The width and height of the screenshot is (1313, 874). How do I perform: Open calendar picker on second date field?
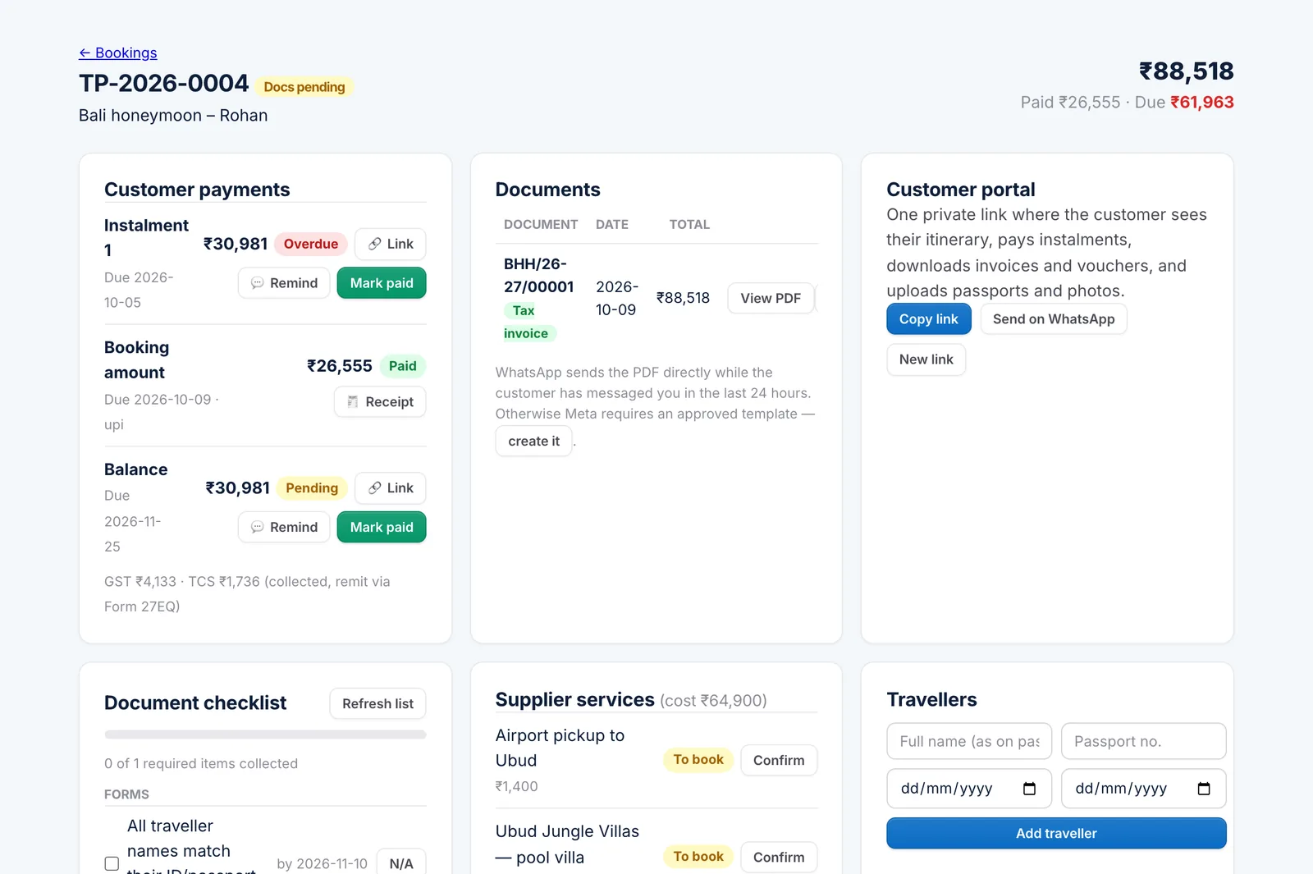coord(1204,789)
